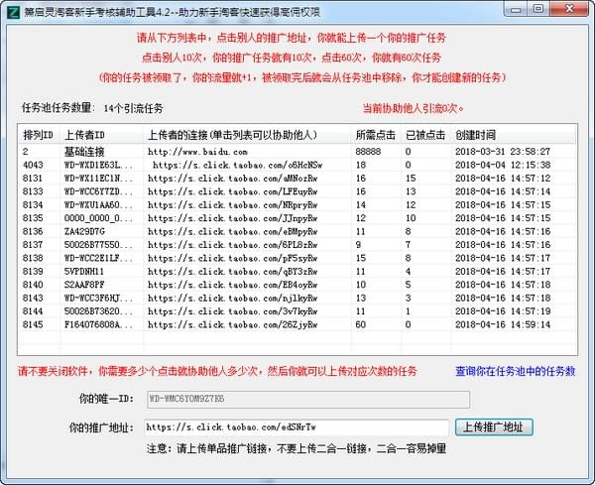Select row with ID 8131
Image resolution: width=595 pixels, height=485 pixels.
click(x=297, y=178)
